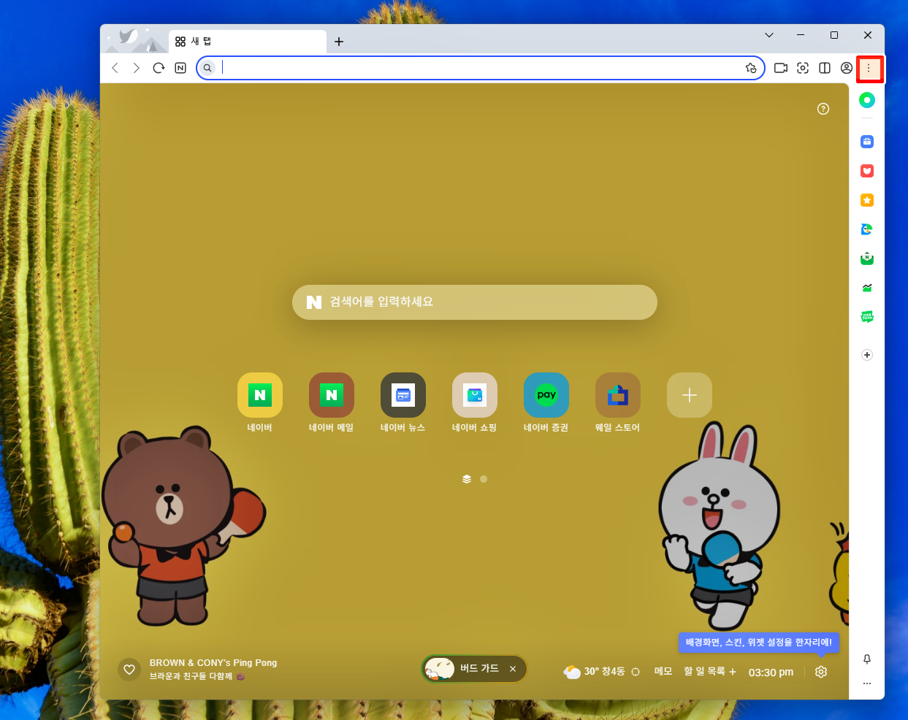Screen dimensions: 908x720
Task: Open a new tab with plus button
Action: click(x=339, y=42)
